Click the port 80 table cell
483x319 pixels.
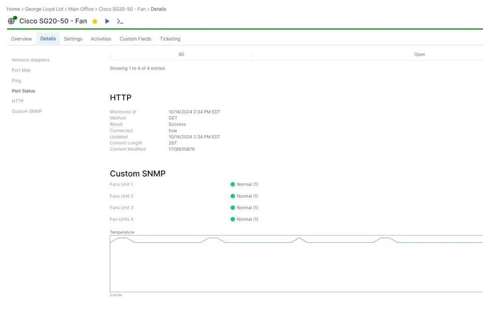coord(182,55)
